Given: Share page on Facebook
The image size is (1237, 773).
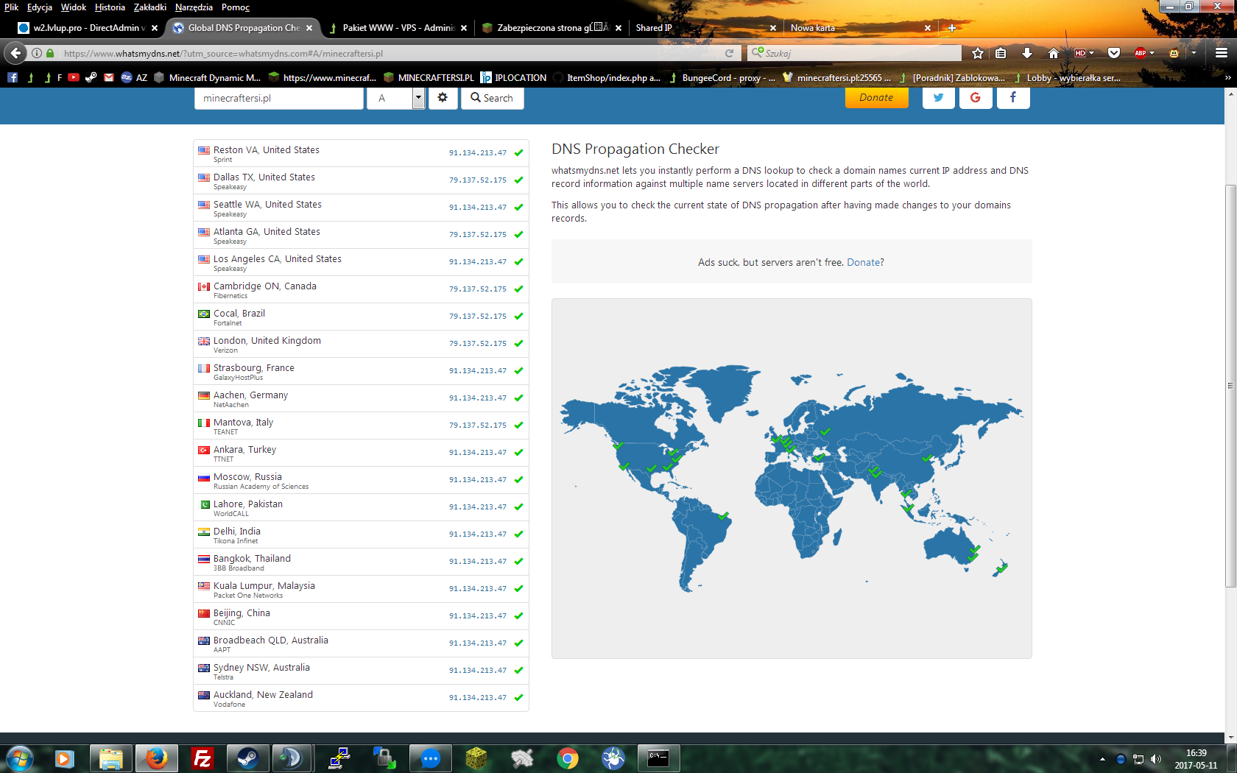Looking at the screenshot, I should tap(1013, 98).
